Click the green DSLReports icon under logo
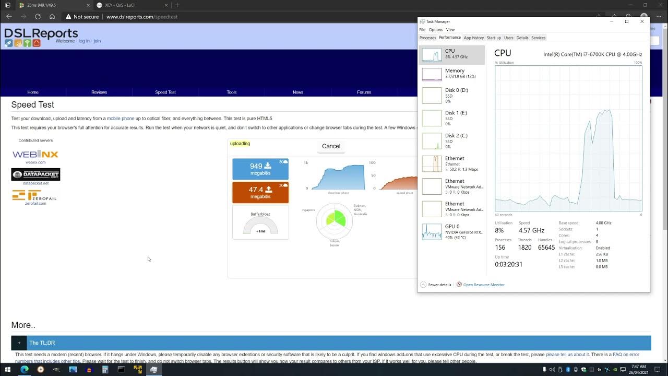Image resolution: width=668 pixels, height=376 pixels. point(27,43)
